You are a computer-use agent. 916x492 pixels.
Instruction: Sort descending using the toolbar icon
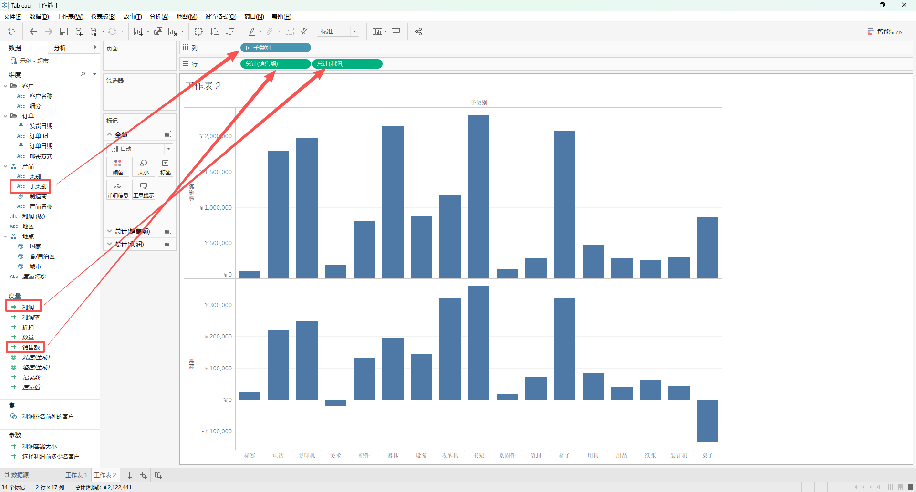coord(230,31)
